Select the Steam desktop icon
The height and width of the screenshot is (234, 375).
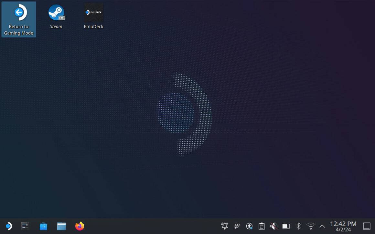point(56,17)
